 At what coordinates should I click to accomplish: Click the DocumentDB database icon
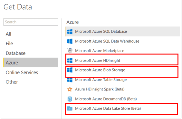70,99
